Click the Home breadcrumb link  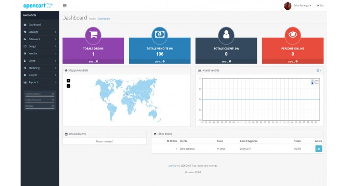92,19
